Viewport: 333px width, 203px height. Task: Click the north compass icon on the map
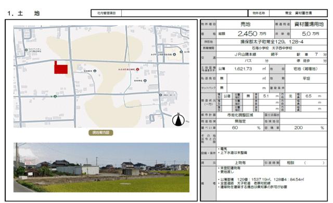point(178,120)
